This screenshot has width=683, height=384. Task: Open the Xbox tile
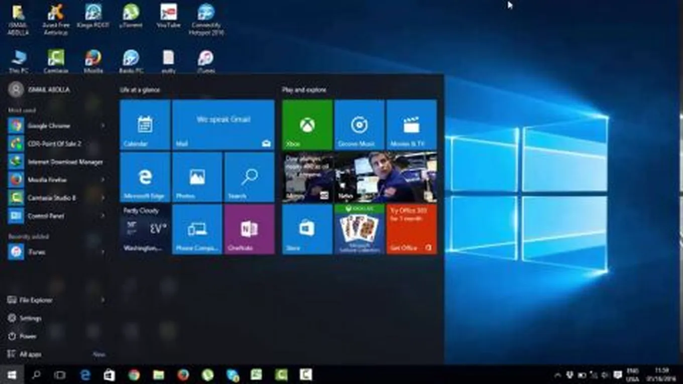(x=307, y=124)
